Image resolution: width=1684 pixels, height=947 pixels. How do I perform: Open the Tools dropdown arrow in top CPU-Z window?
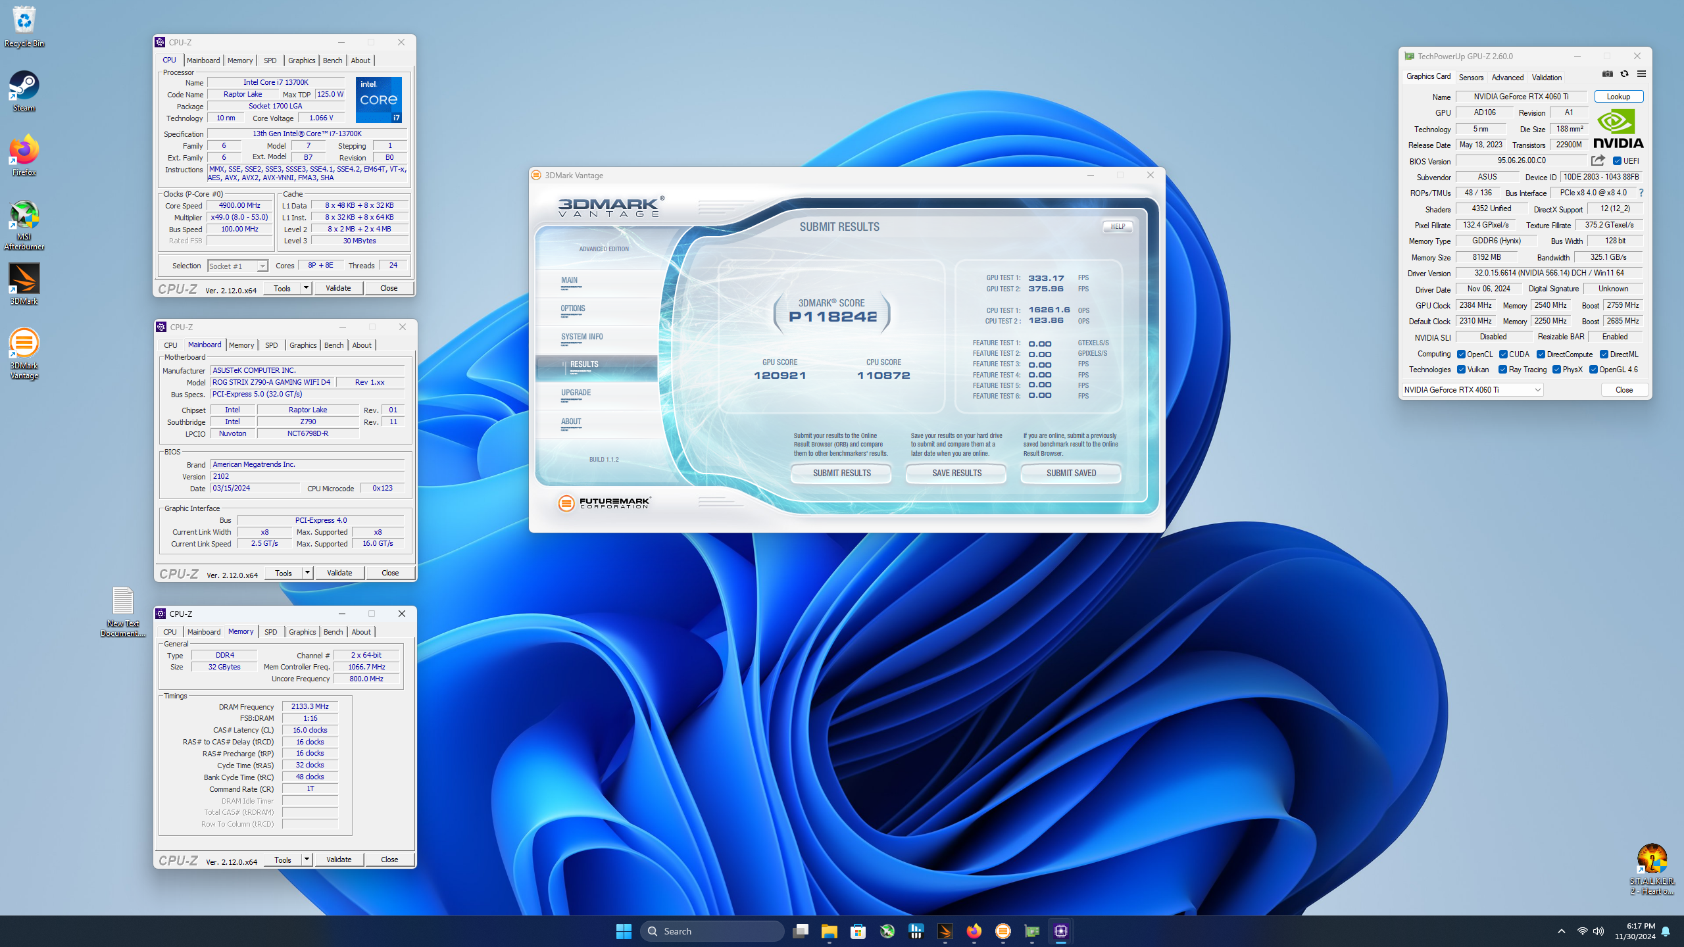pos(306,288)
